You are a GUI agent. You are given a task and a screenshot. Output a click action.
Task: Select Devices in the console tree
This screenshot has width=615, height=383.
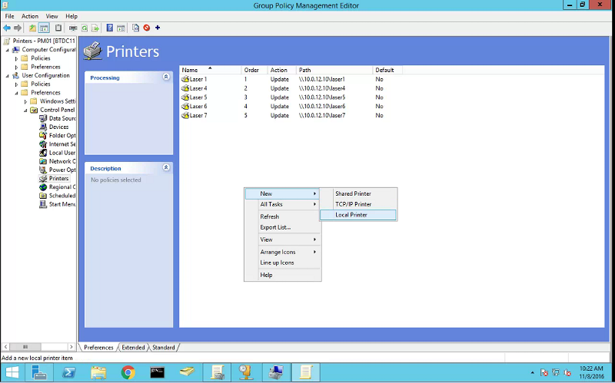[x=59, y=127]
